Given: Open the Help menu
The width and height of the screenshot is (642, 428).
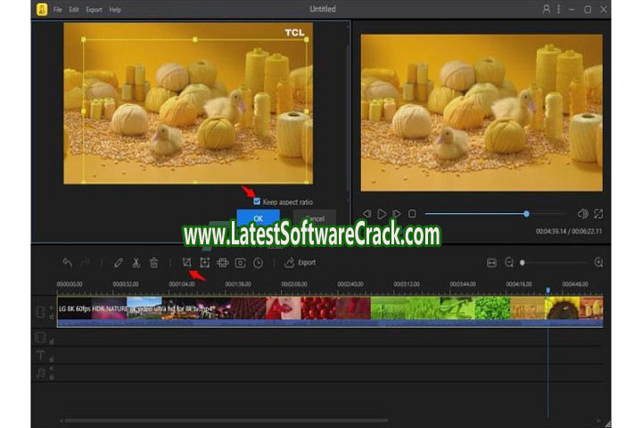Looking at the screenshot, I should click(x=114, y=9).
